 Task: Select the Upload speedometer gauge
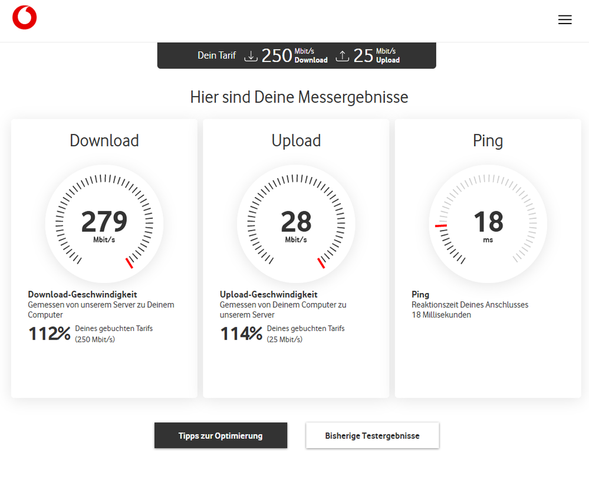tap(295, 224)
